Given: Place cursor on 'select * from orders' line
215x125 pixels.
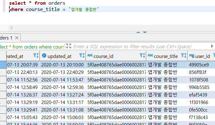Looking at the screenshot, I should tap(37, 3).
